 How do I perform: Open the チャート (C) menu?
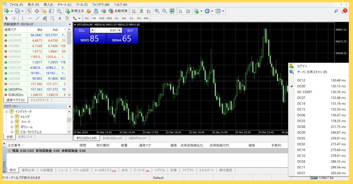[x=64, y=4]
